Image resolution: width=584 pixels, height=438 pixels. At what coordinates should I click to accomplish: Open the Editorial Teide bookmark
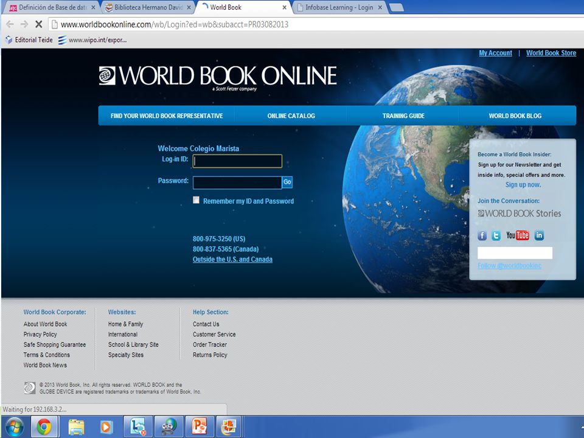pyautogui.click(x=29, y=40)
